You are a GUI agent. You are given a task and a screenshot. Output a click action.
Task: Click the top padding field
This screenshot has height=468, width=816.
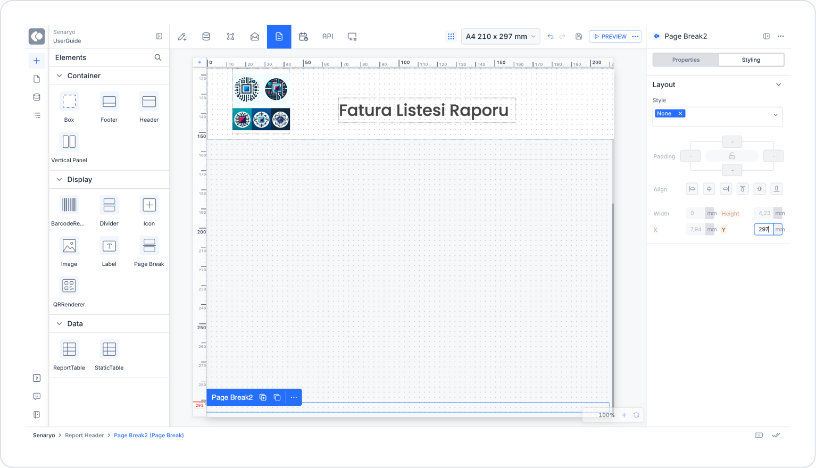pyautogui.click(x=732, y=142)
